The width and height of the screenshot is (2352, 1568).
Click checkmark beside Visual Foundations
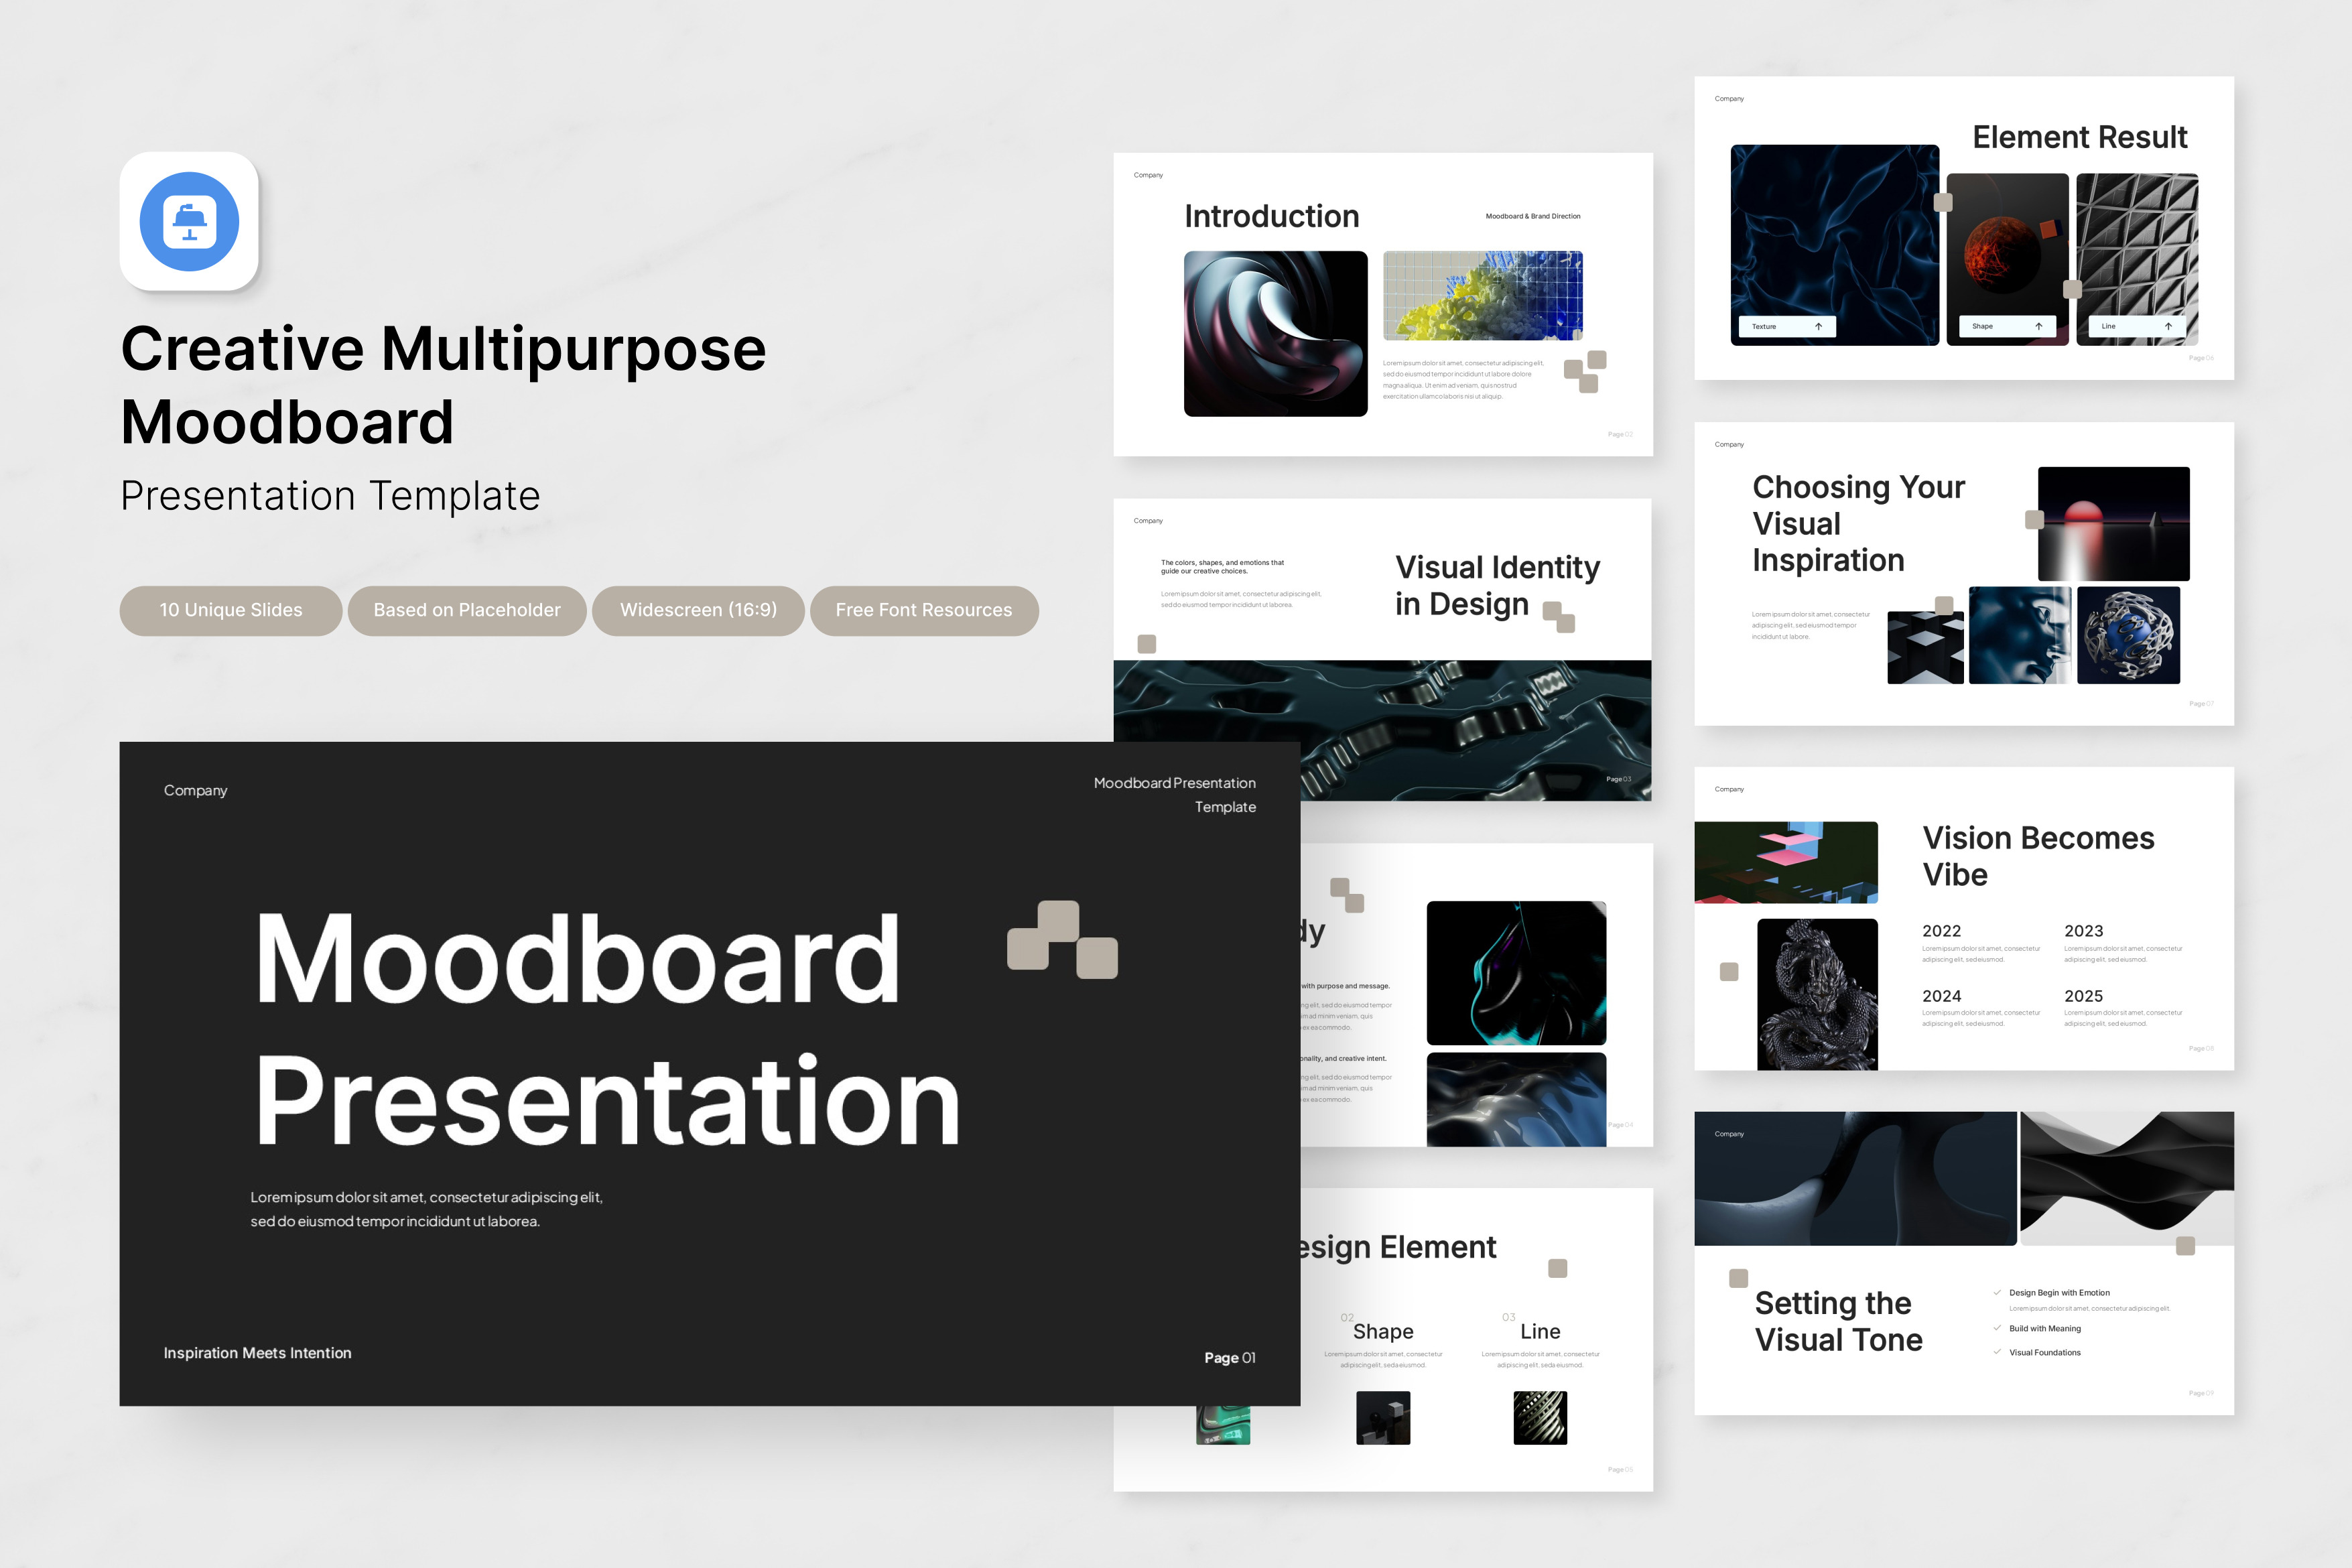point(1997,1352)
